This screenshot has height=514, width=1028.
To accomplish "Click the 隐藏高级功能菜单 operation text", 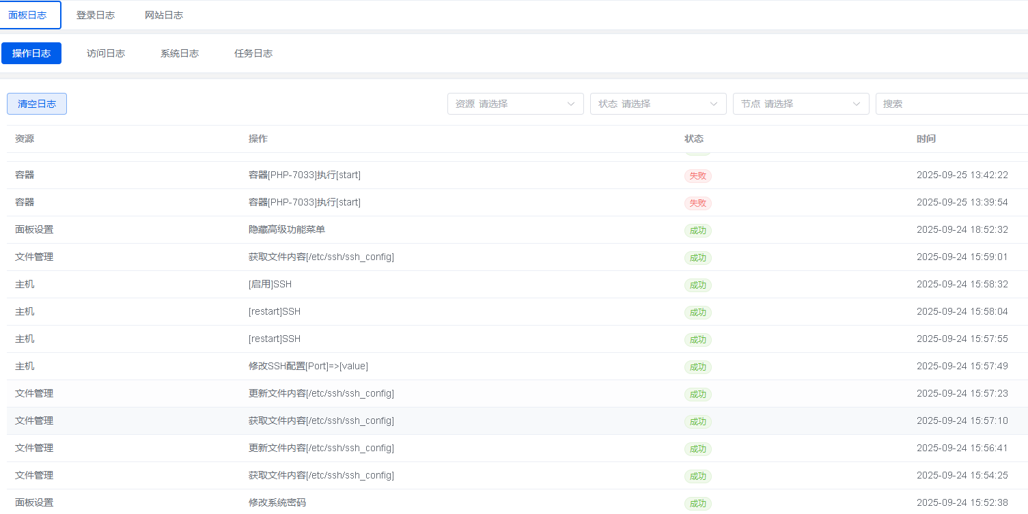I will click(x=287, y=229).
